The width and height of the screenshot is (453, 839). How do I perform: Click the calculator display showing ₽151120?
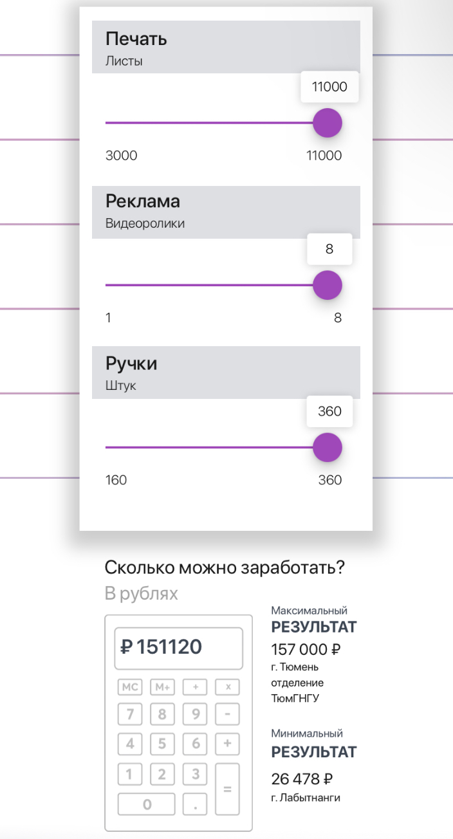(x=178, y=648)
